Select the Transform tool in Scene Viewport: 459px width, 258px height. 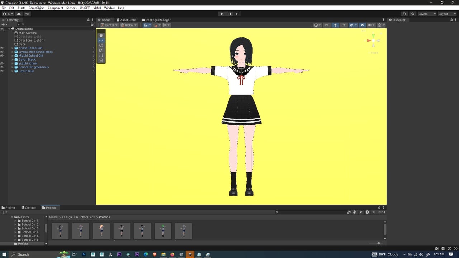pos(101,61)
